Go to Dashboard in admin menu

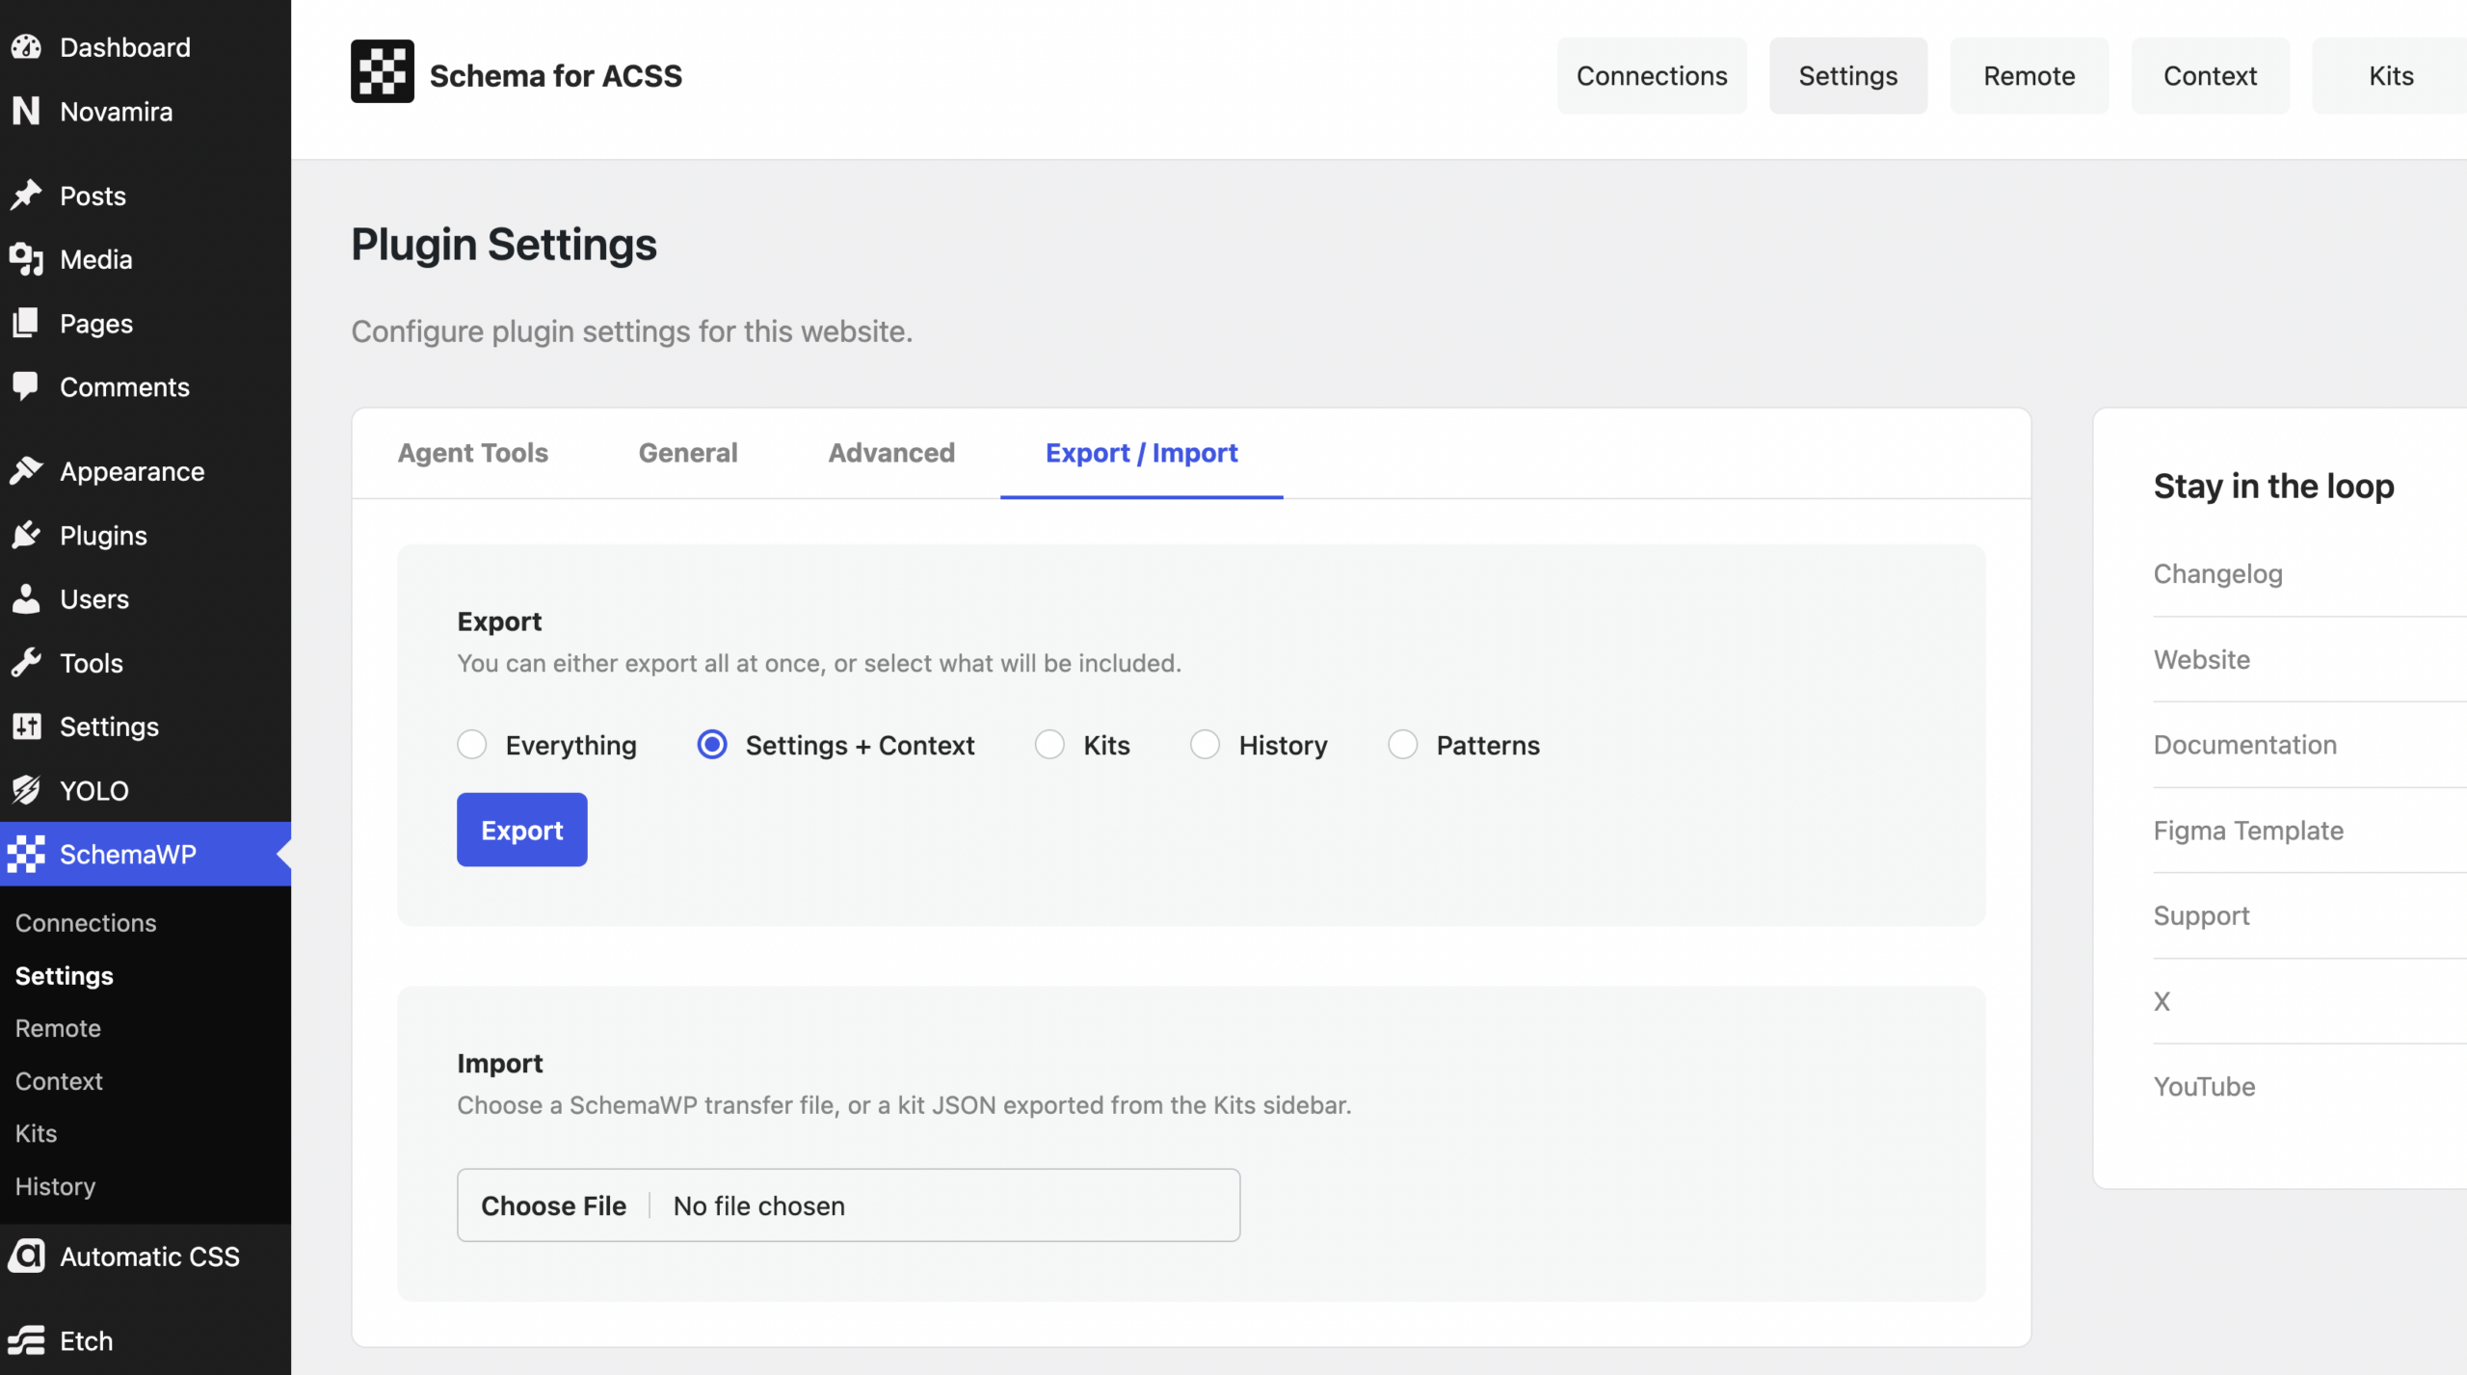(146, 47)
